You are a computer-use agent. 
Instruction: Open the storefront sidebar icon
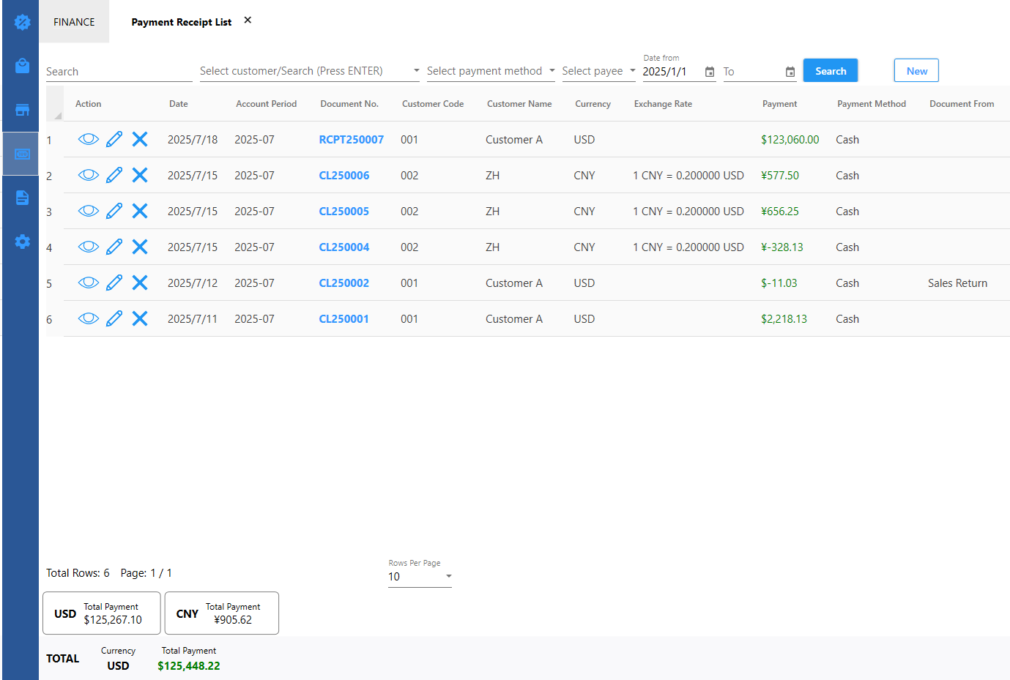pos(22,110)
